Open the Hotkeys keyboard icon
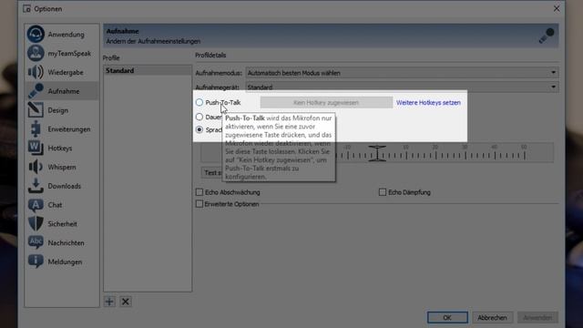The width and height of the screenshot is (583, 328). point(36,148)
